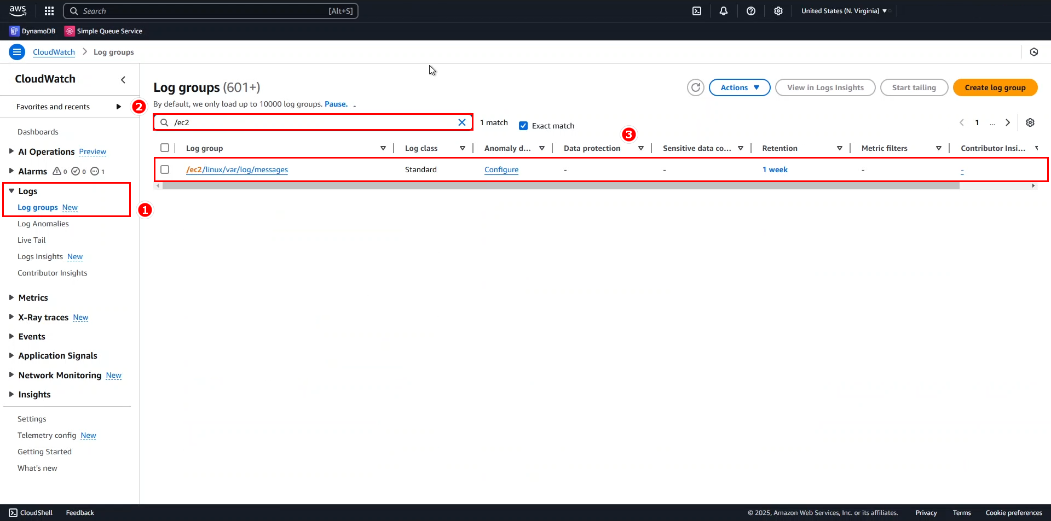Open the DynamoDB shortcut in the favorites bar
Image resolution: width=1051 pixels, height=521 pixels.
point(32,31)
